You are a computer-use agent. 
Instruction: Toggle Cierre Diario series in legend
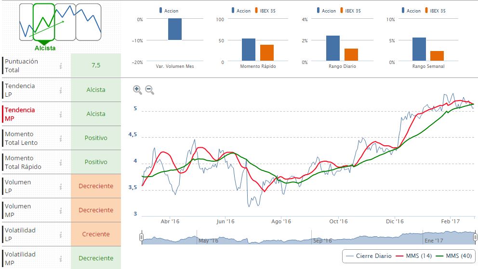[x=369, y=256]
